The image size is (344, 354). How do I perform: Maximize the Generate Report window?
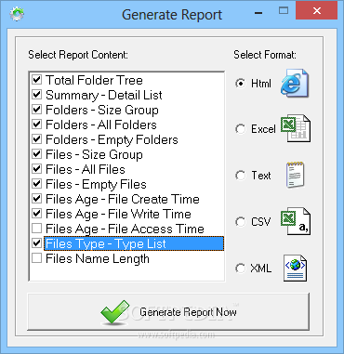pyautogui.click(x=284, y=11)
